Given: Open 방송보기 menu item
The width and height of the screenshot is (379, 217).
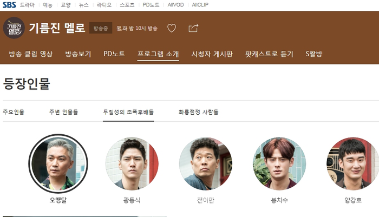Looking at the screenshot, I should coord(78,54).
